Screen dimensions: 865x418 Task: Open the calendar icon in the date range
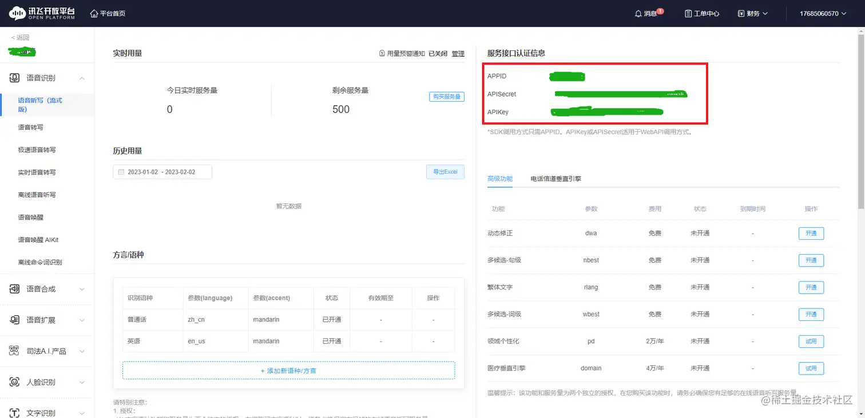(x=121, y=172)
